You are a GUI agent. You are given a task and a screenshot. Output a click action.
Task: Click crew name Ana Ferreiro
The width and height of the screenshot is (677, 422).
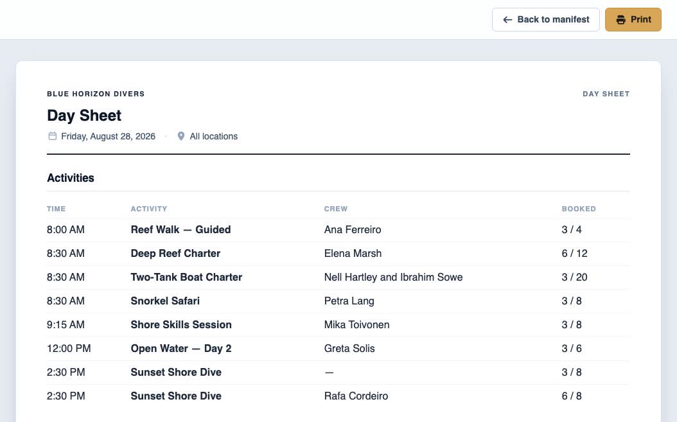(353, 229)
